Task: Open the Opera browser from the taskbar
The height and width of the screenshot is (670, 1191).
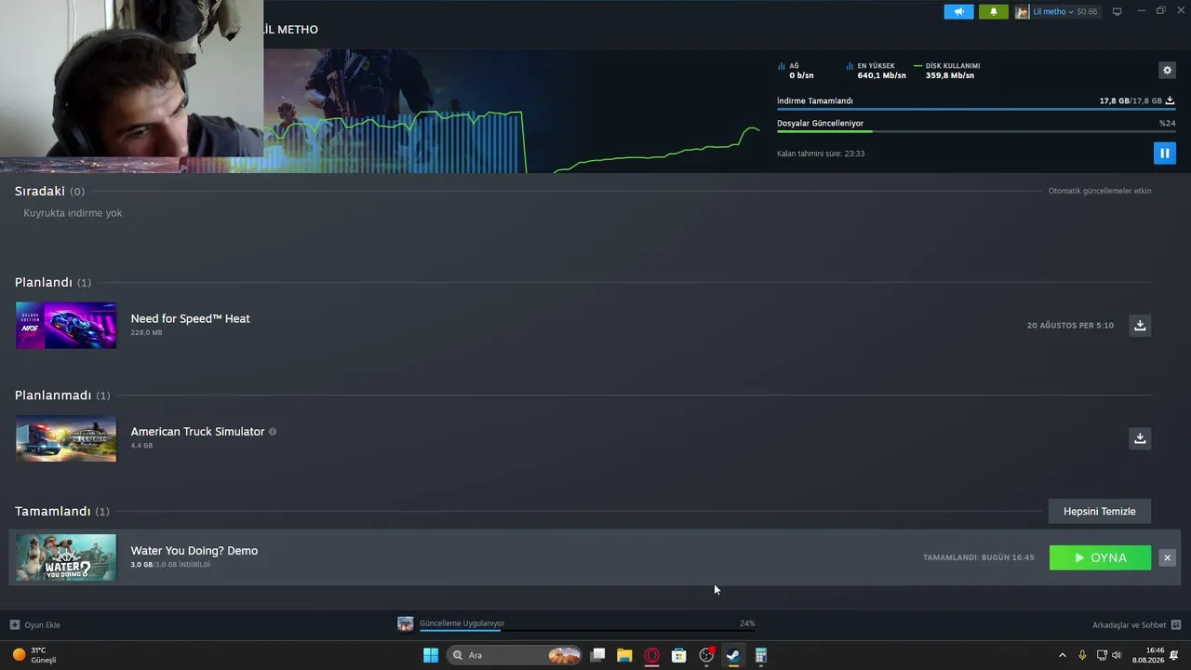Action: tap(652, 655)
